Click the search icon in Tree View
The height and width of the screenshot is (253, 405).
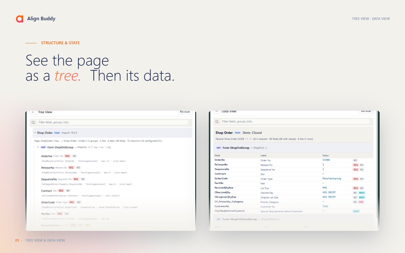(33, 122)
